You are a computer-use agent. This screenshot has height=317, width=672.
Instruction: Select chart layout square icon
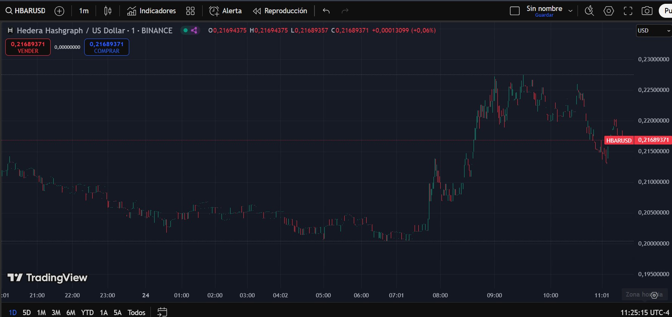click(515, 11)
